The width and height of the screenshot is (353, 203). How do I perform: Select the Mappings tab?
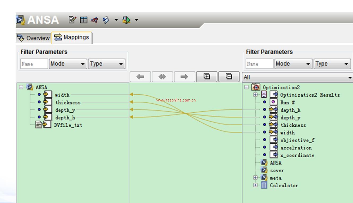pos(72,38)
